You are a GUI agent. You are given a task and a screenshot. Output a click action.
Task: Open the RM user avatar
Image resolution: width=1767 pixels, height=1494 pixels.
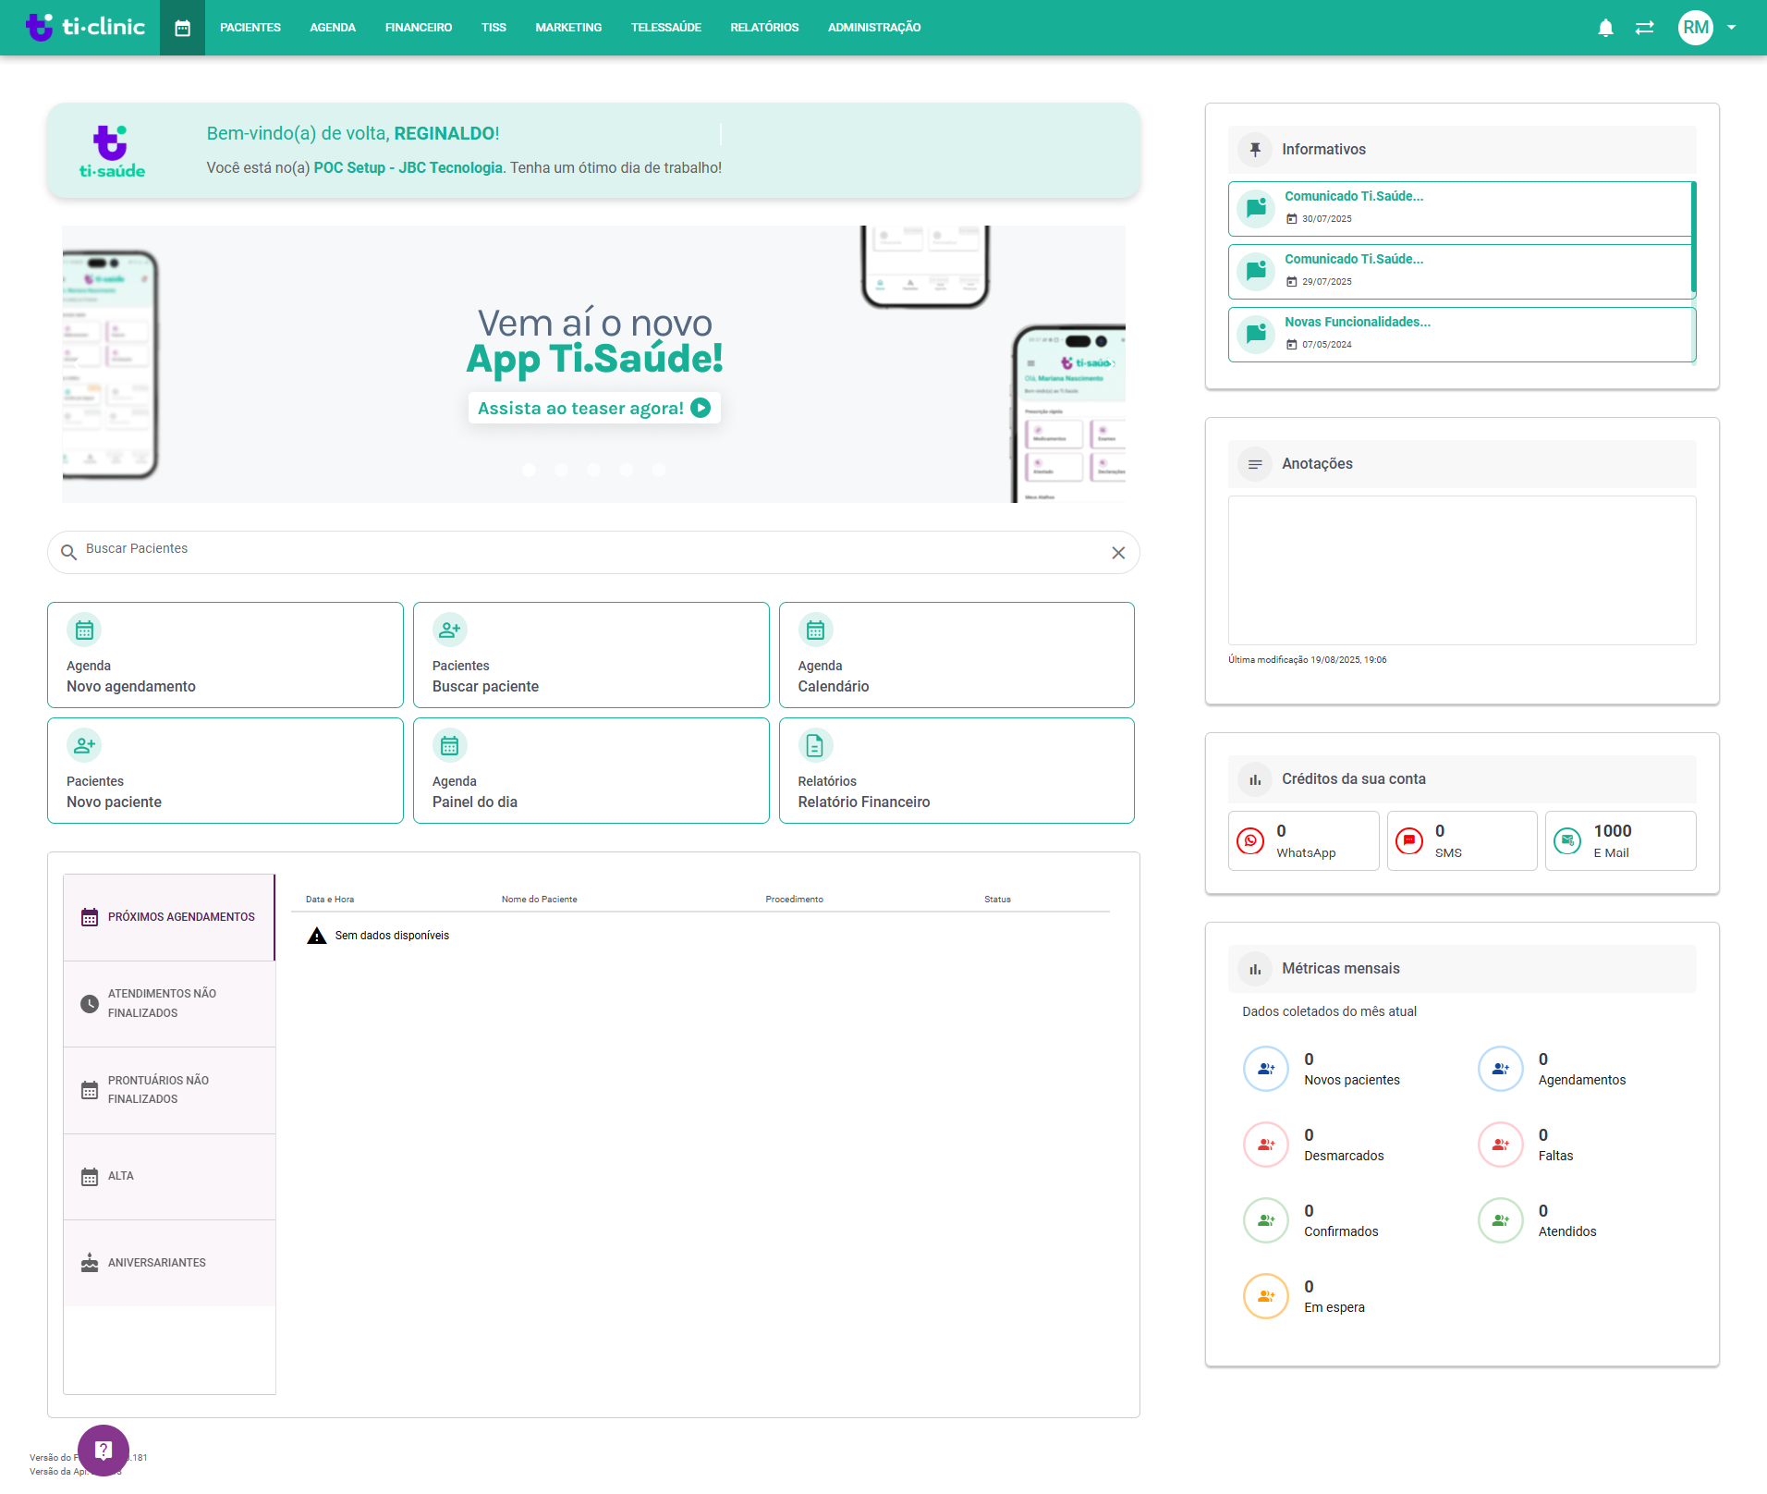[1696, 28]
